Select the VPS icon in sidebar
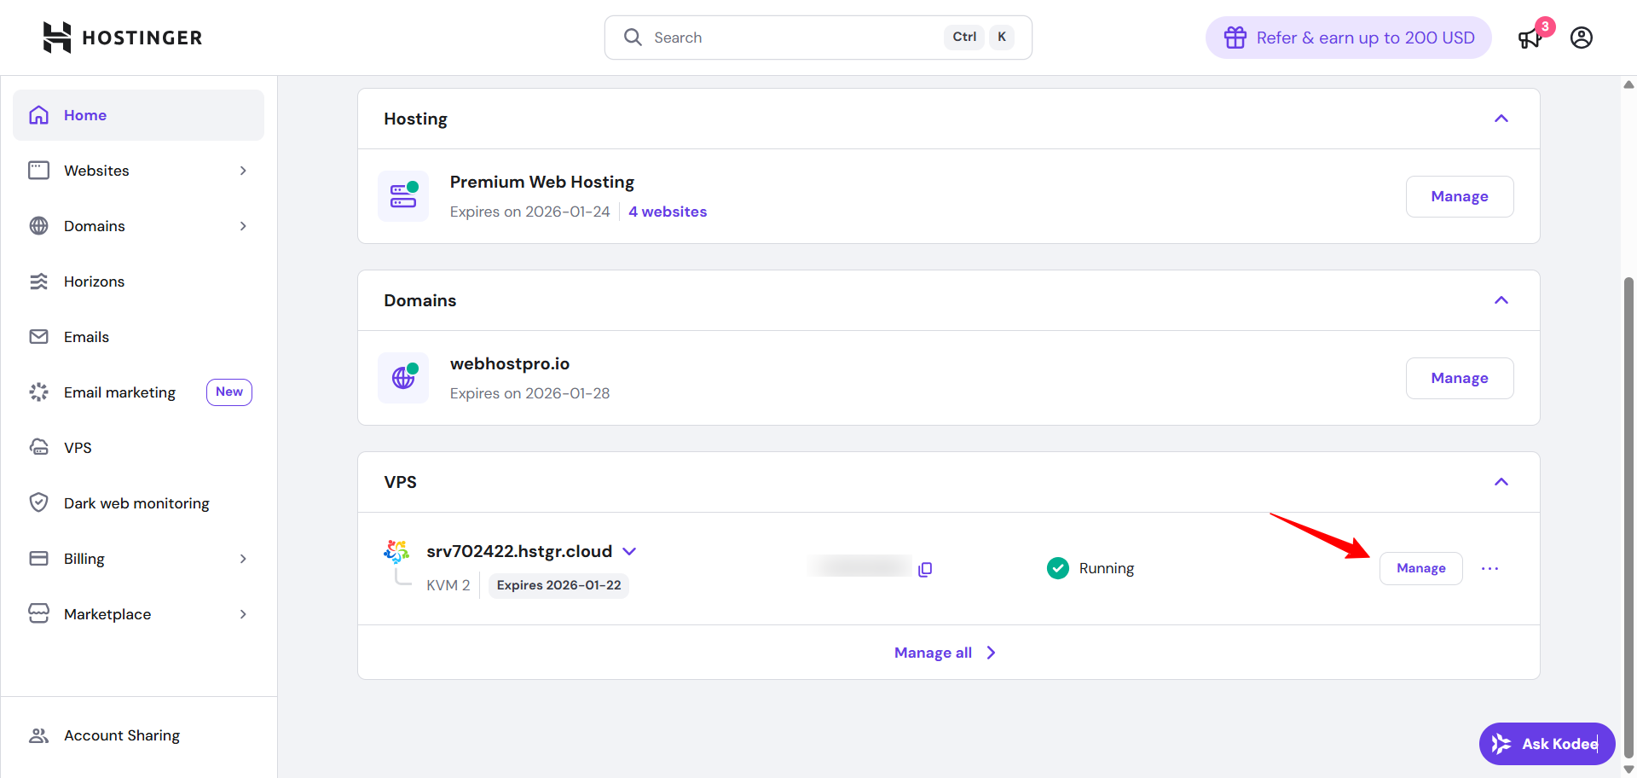The image size is (1637, 778). 38,447
